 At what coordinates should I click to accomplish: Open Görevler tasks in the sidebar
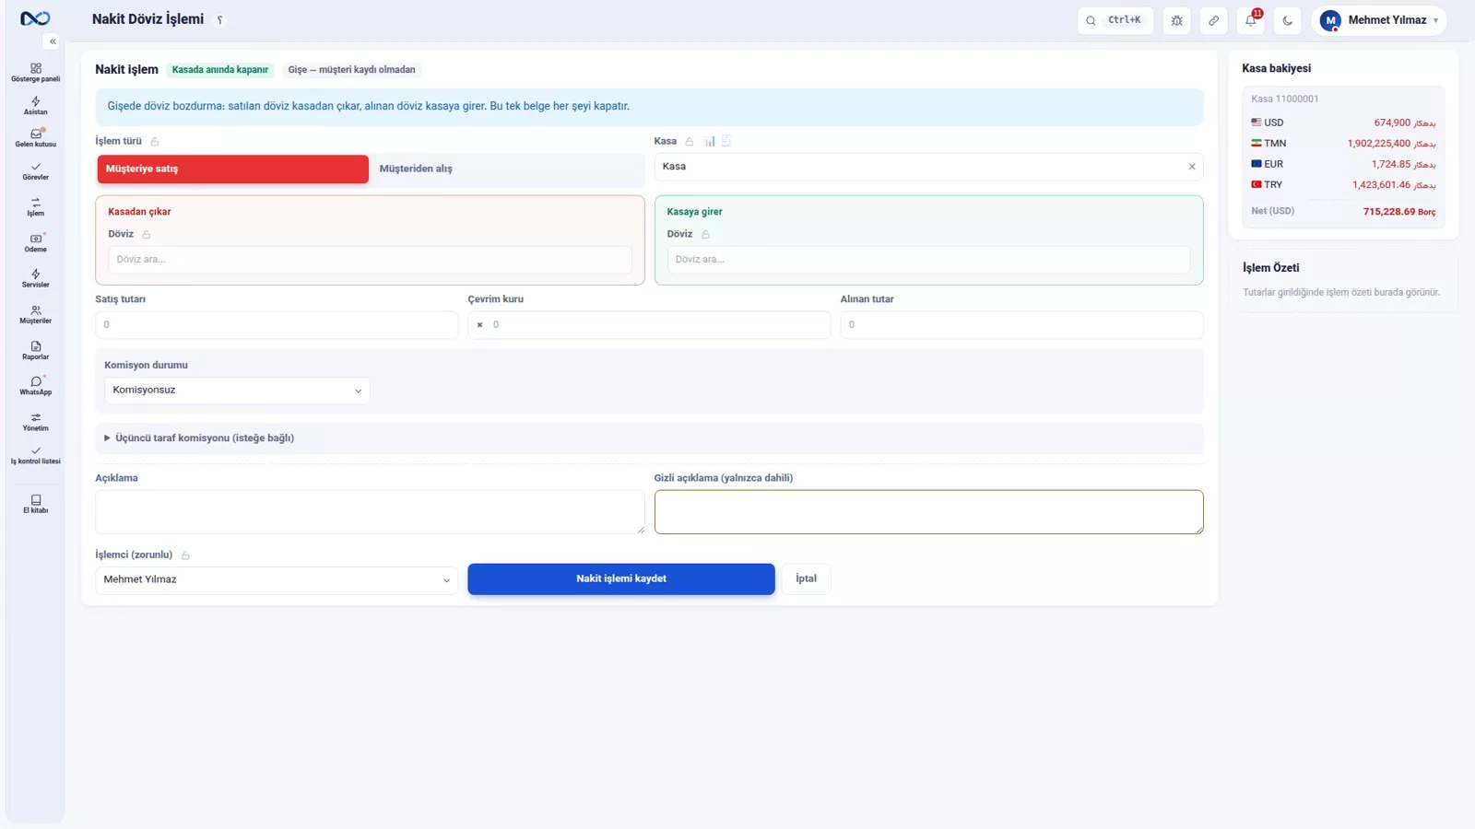coord(35,171)
